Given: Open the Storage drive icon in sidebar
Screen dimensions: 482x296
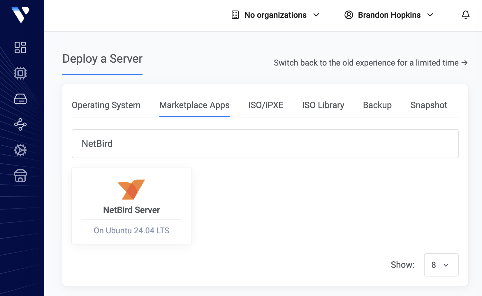Looking at the screenshot, I should click(x=20, y=99).
